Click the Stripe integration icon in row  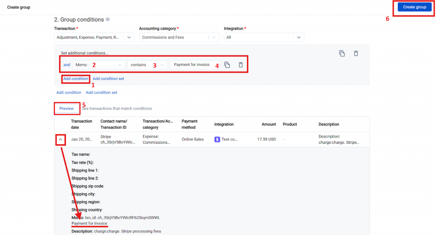tap(217, 139)
